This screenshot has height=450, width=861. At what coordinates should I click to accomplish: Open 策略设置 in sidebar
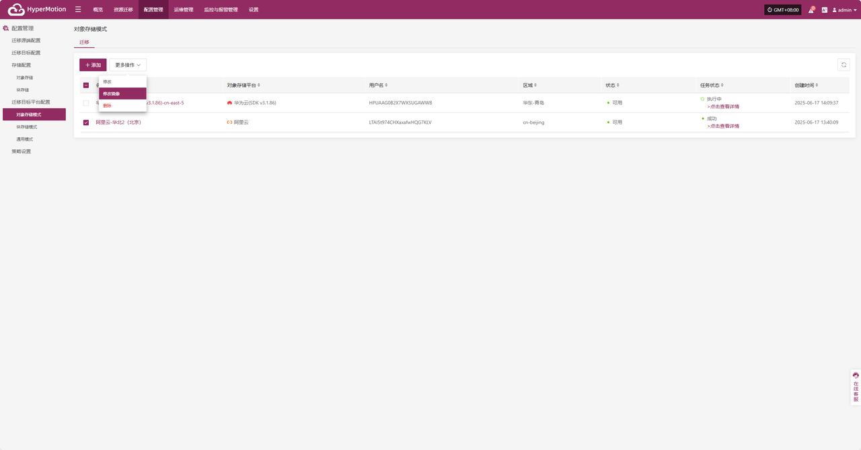point(22,151)
